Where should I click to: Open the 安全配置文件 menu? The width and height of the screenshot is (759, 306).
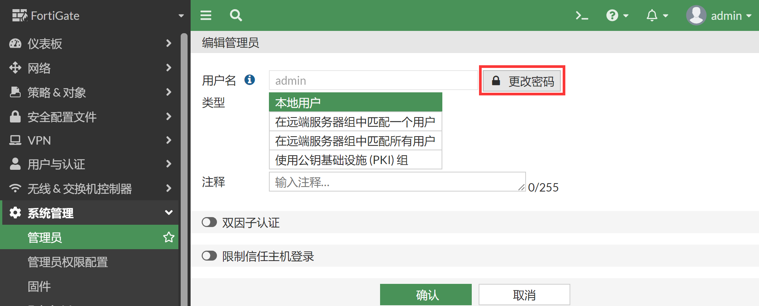pos(62,117)
